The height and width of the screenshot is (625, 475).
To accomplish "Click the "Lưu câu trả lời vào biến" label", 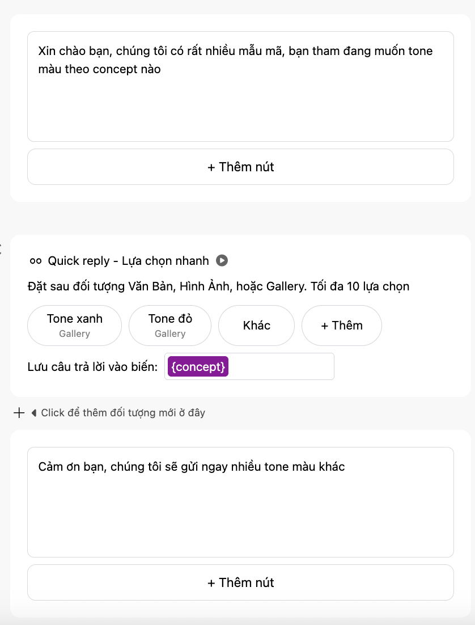I will point(92,367).
